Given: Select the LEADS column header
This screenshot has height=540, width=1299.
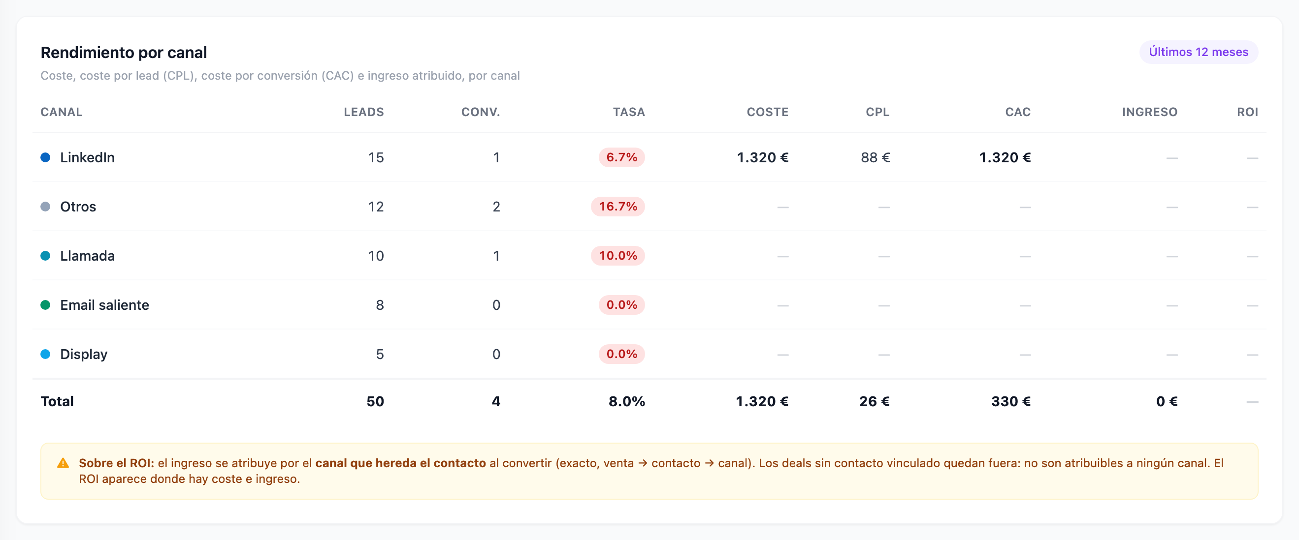Looking at the screenshot, I should pyautogui.click(x=363, y=112).
